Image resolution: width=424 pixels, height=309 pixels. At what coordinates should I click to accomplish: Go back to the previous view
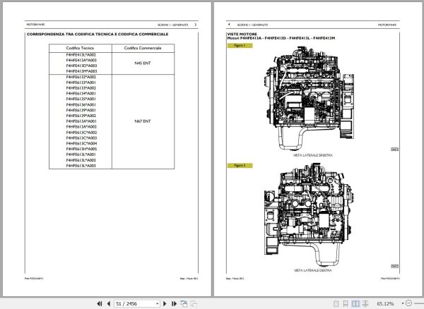pos(184,303)
